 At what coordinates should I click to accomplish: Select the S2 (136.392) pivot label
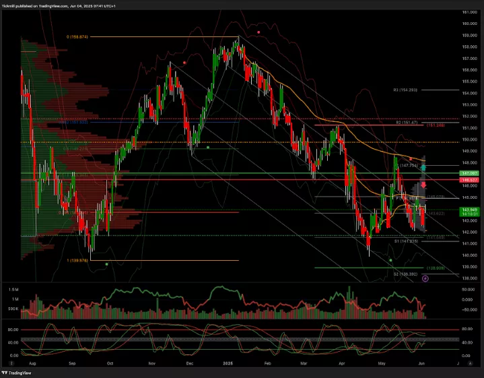click(406, 274)
